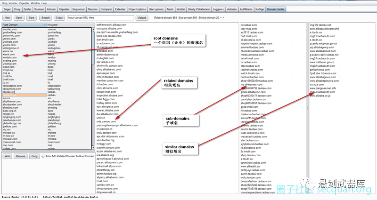This screenshot has width=377, height=200.
Task: Select the Domain Hunter tab
Action: (276, 9)
